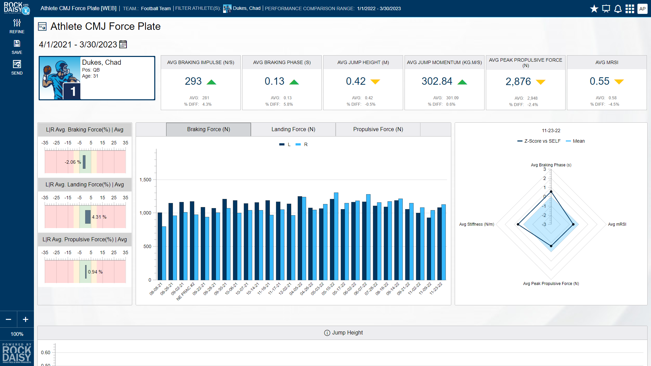Open the Refine filter panel
The image size is (651, 366).
17,26
